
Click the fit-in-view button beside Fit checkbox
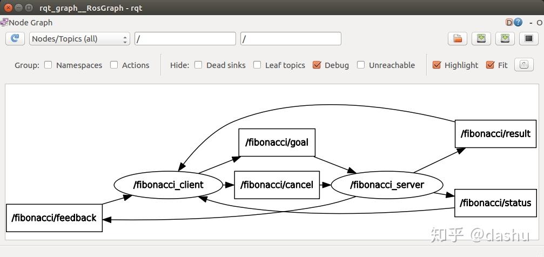pos(523,64)
